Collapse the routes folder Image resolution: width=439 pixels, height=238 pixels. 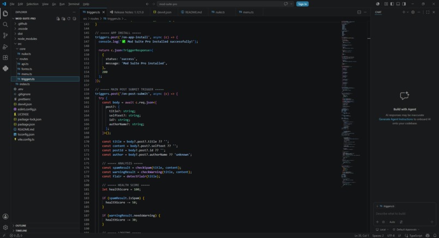pyautogui.click(x=45, y=59)
